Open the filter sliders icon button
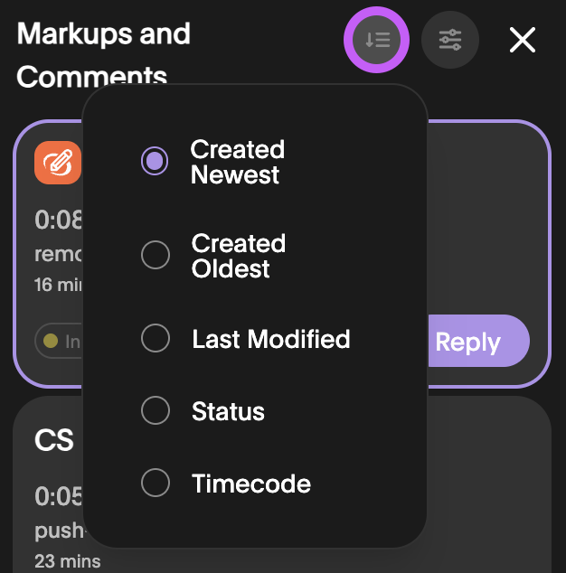This screenshot has height=573, width=566. (450, 40)
